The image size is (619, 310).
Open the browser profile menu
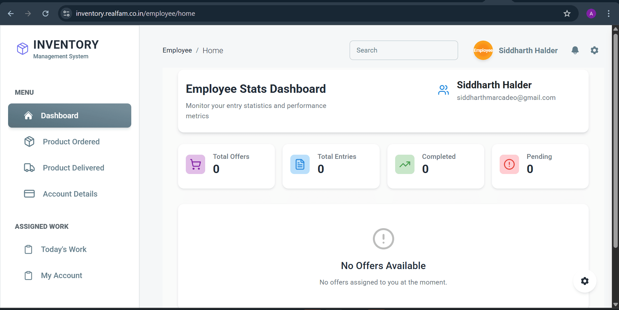(591, 14)
